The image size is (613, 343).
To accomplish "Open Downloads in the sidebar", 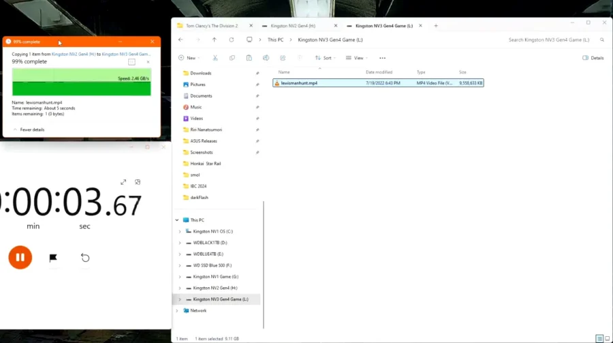I will [x=200, y=73].
